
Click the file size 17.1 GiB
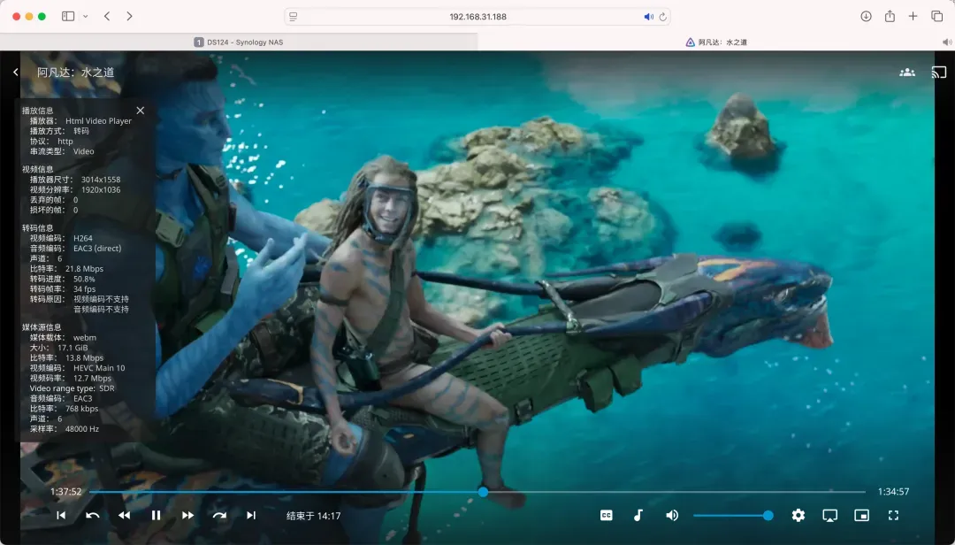tap(73, 348)
